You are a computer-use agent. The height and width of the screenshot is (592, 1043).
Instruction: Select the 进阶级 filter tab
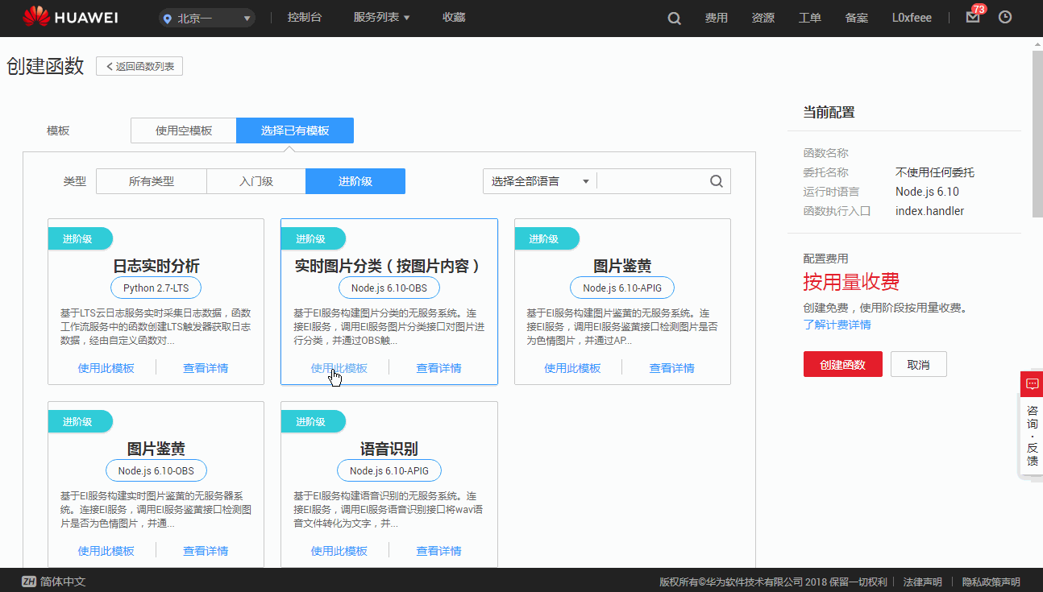[x=355, y=181]
